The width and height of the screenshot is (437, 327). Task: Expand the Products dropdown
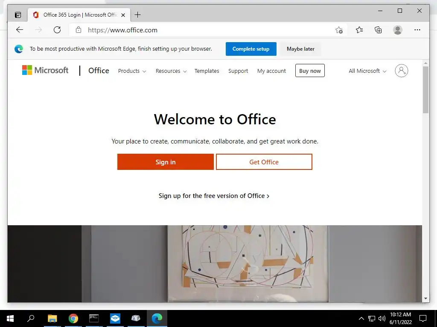[x=132, y=71]
